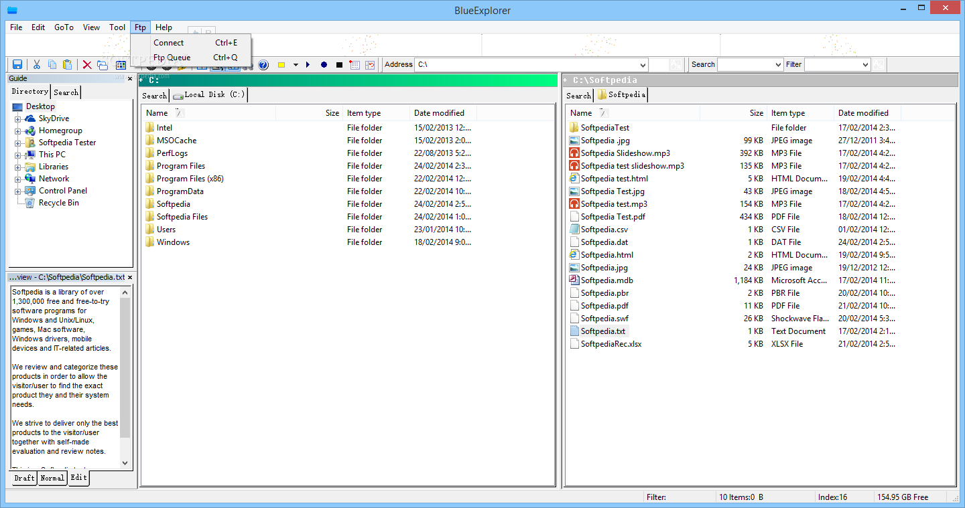This screenshot has height=508, width=965.
Task: Open the File menu
Action: click(16, 27)
